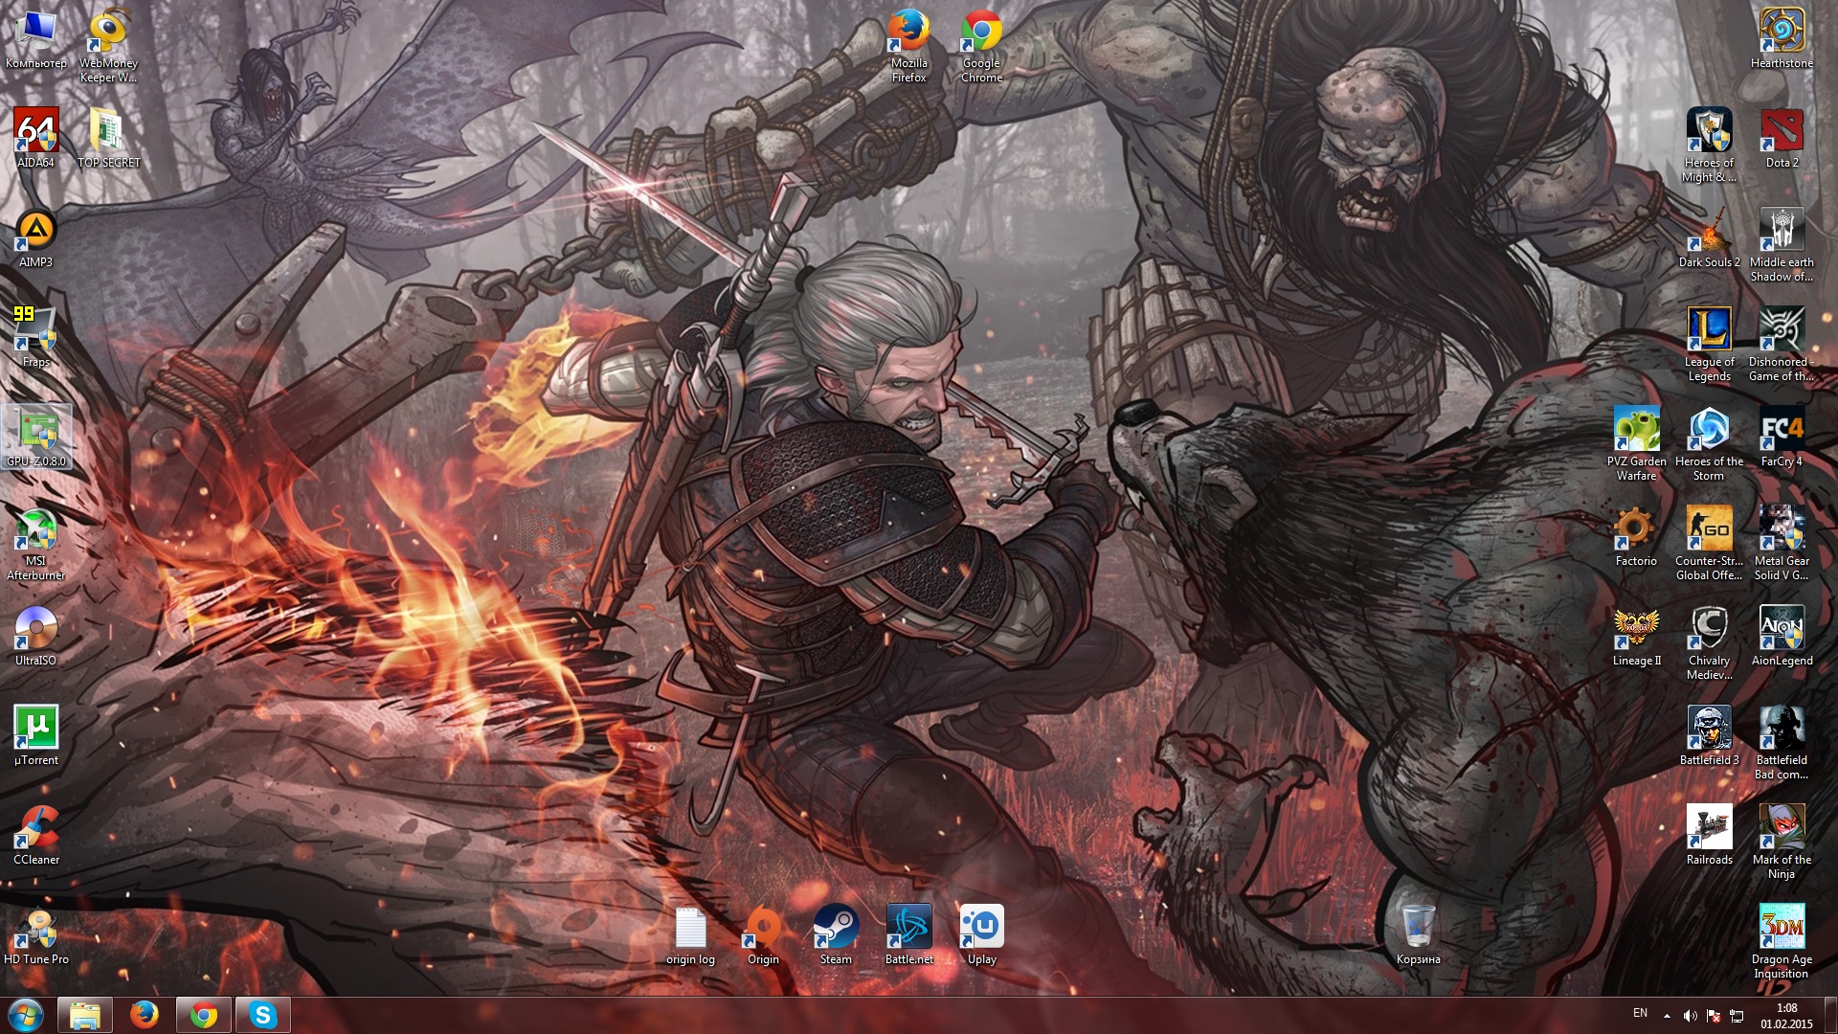1838x1034 pixels.
Task: Click Firefox pinned taskbar icon
Action: [x=145, y=1015]
